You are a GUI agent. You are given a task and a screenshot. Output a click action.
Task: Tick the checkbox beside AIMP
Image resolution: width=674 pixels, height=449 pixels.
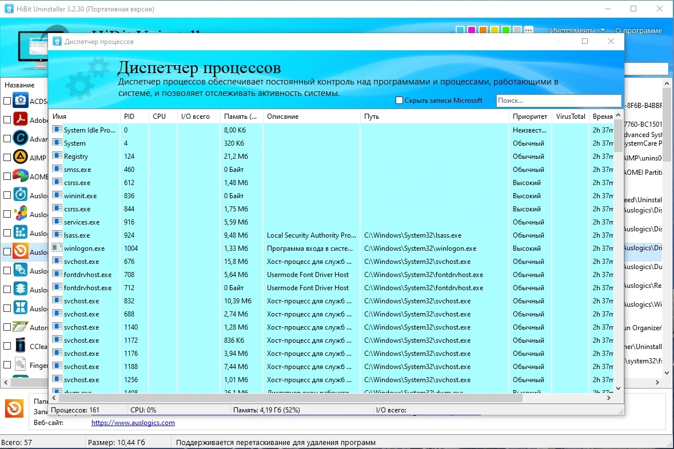click(7, 158)
